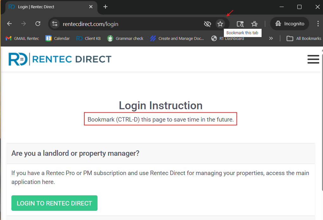This screenshot has height=220, width=323.
Task: Bookmark this tab using star icon
Action: point(220,24)
